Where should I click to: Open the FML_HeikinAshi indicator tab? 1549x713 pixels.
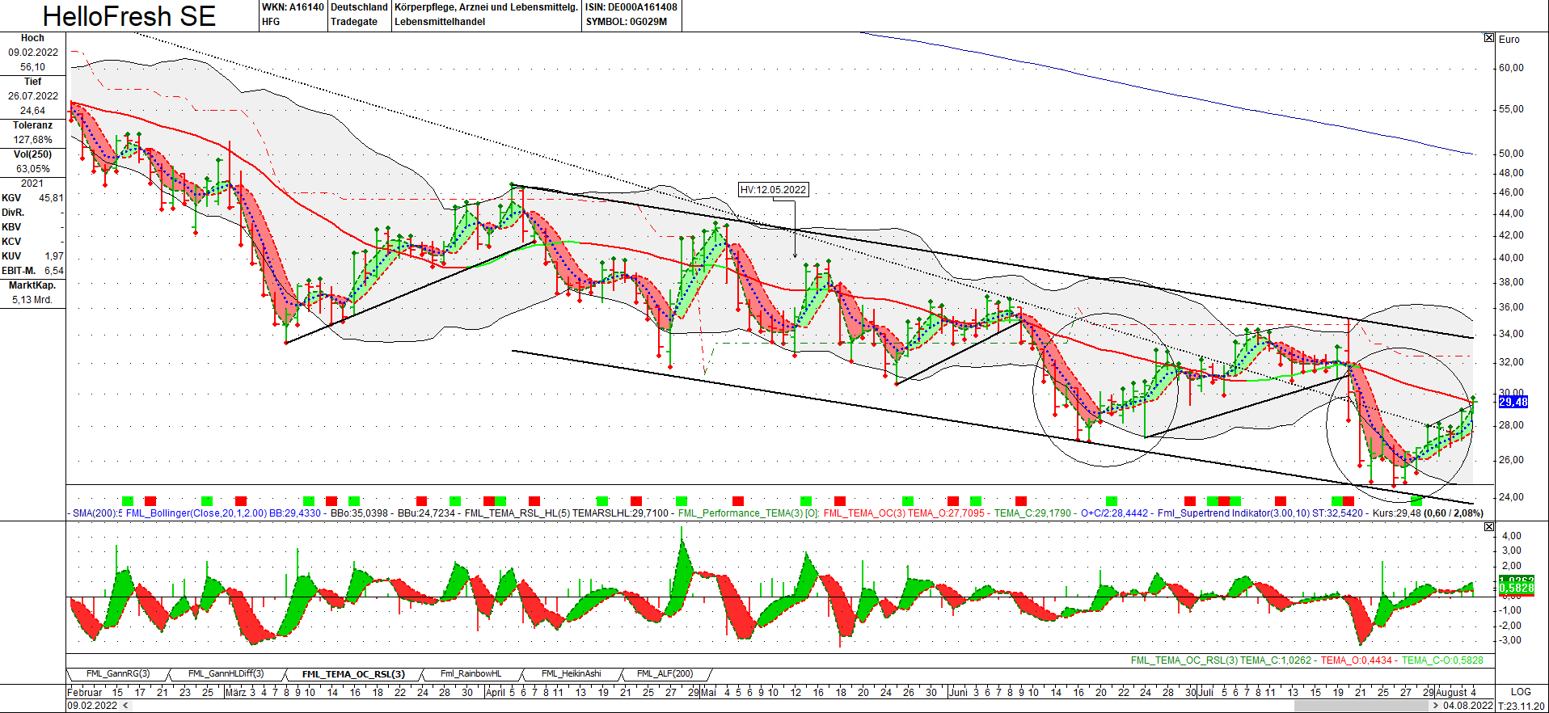pyautogui.click(x=572, y=673)
